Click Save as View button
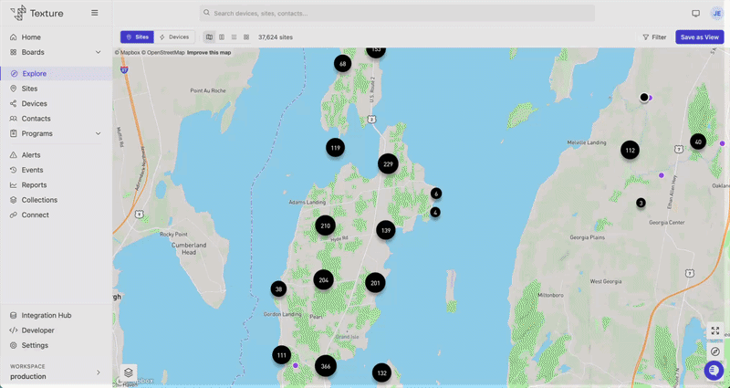 tap(700, 37)
